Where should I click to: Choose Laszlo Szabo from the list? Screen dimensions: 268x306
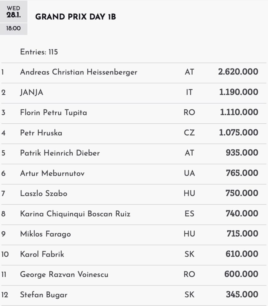pyautogui.click(x=44, y=193)
